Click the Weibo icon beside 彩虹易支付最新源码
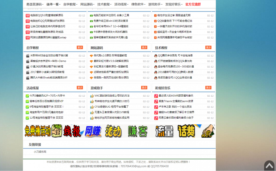276x171 pixels. click(x=91, y=66)
